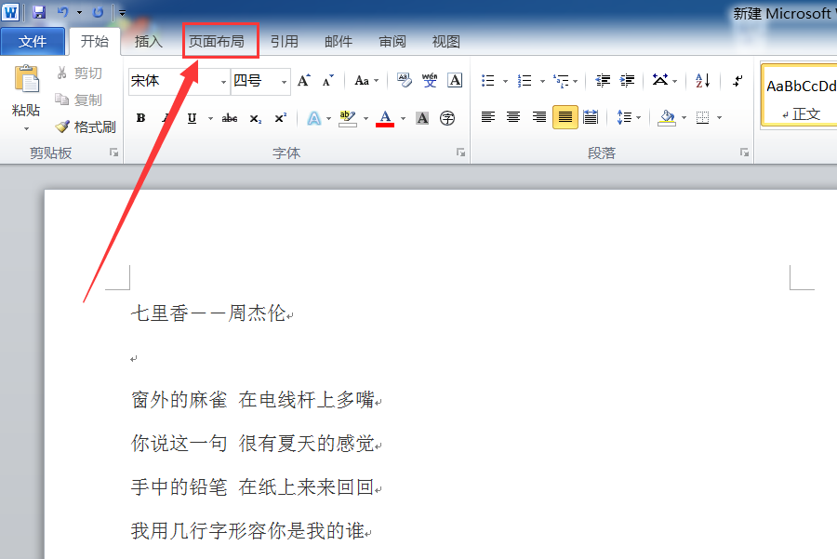Click the 粘贴 paste icon

pos(27,78)
